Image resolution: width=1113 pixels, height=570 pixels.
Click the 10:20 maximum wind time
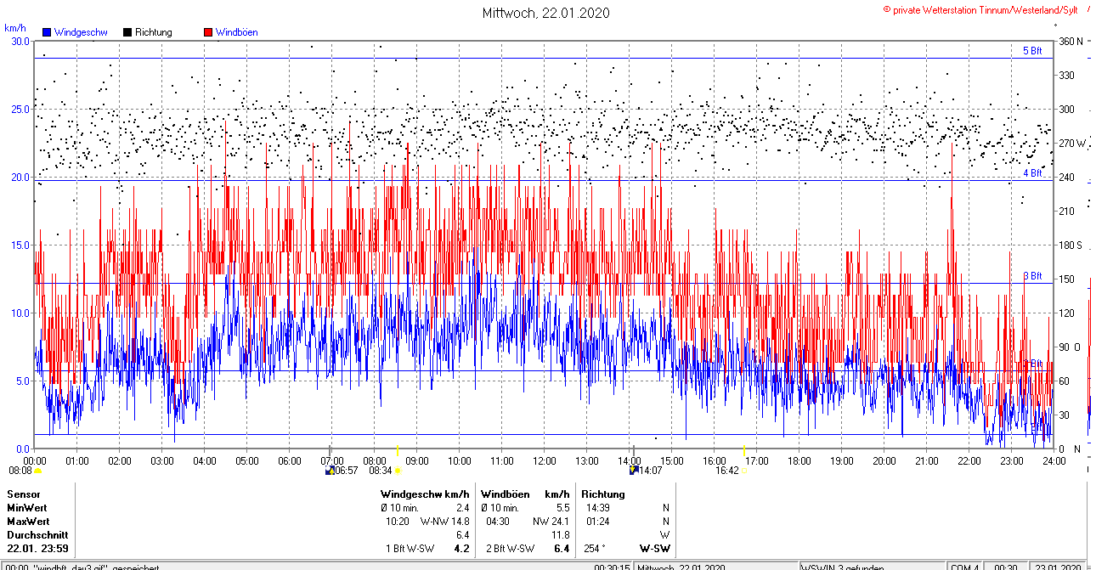(398, 521)
